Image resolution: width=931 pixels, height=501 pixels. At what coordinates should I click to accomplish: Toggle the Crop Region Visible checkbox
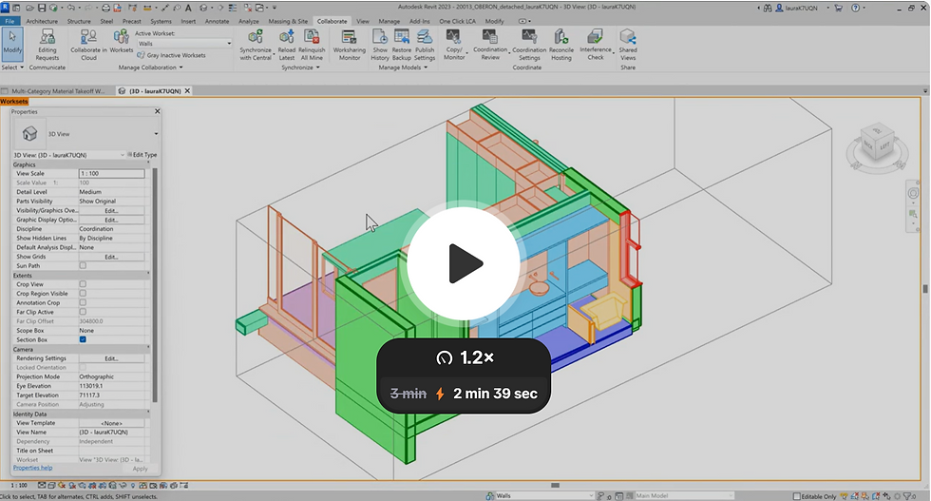83,293
